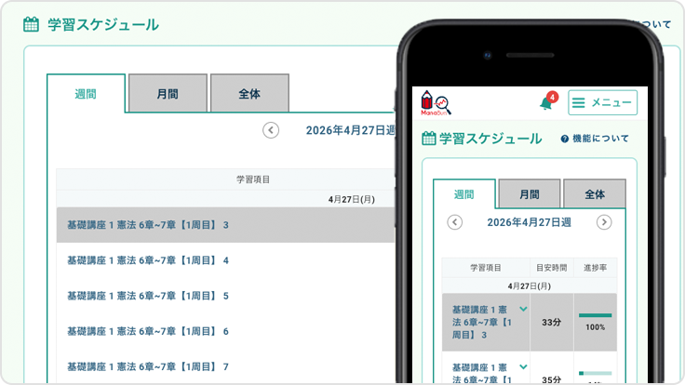Click the question mark help icon on phone
The image size is (685, 385).
click(564, 139)
